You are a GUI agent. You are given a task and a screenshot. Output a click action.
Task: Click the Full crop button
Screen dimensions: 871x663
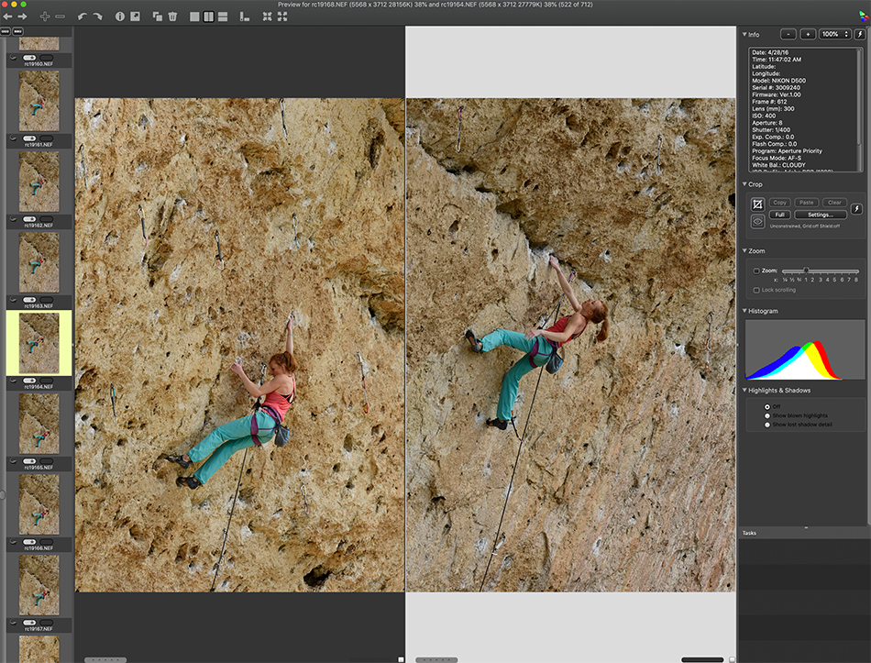coord(780,215)
